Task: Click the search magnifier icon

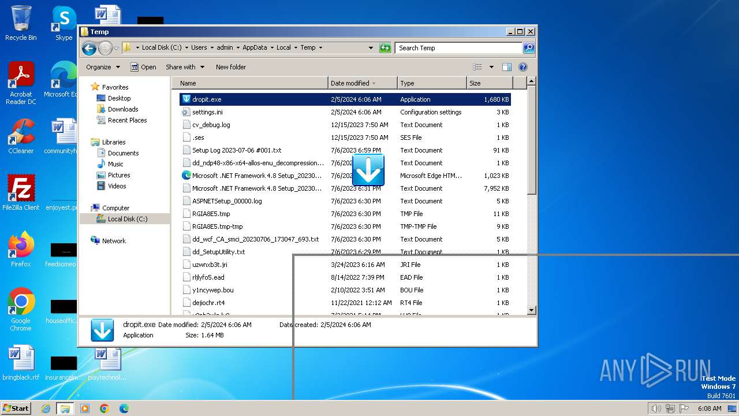Action: point(528,48)
